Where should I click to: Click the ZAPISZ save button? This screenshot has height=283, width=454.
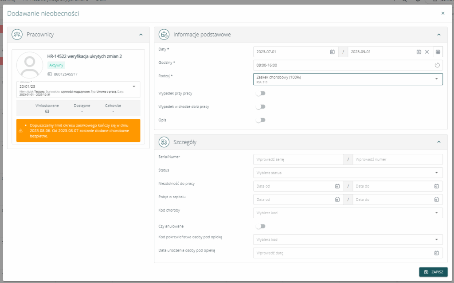pos(433,272)
